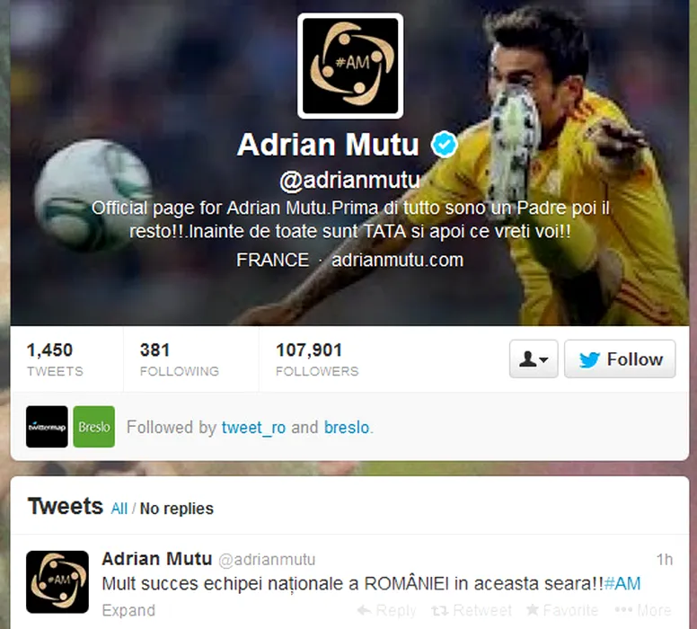Image resolution: width=697 pixels, height=629 pixels.
Task: Expand the Romania tweet
Action: point(128,610)
